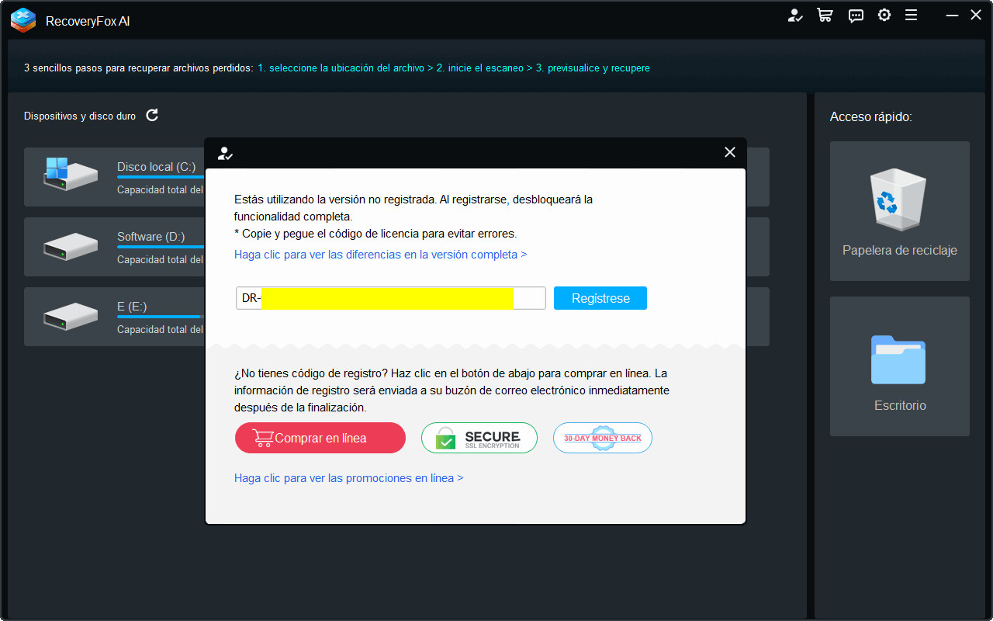Click the dialog's user verification icon
993x621 pixels.
click(x=225, y=153)
